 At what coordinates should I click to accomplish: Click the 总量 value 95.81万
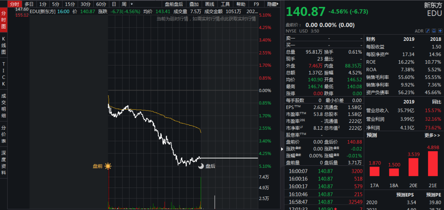click(313, 52)
